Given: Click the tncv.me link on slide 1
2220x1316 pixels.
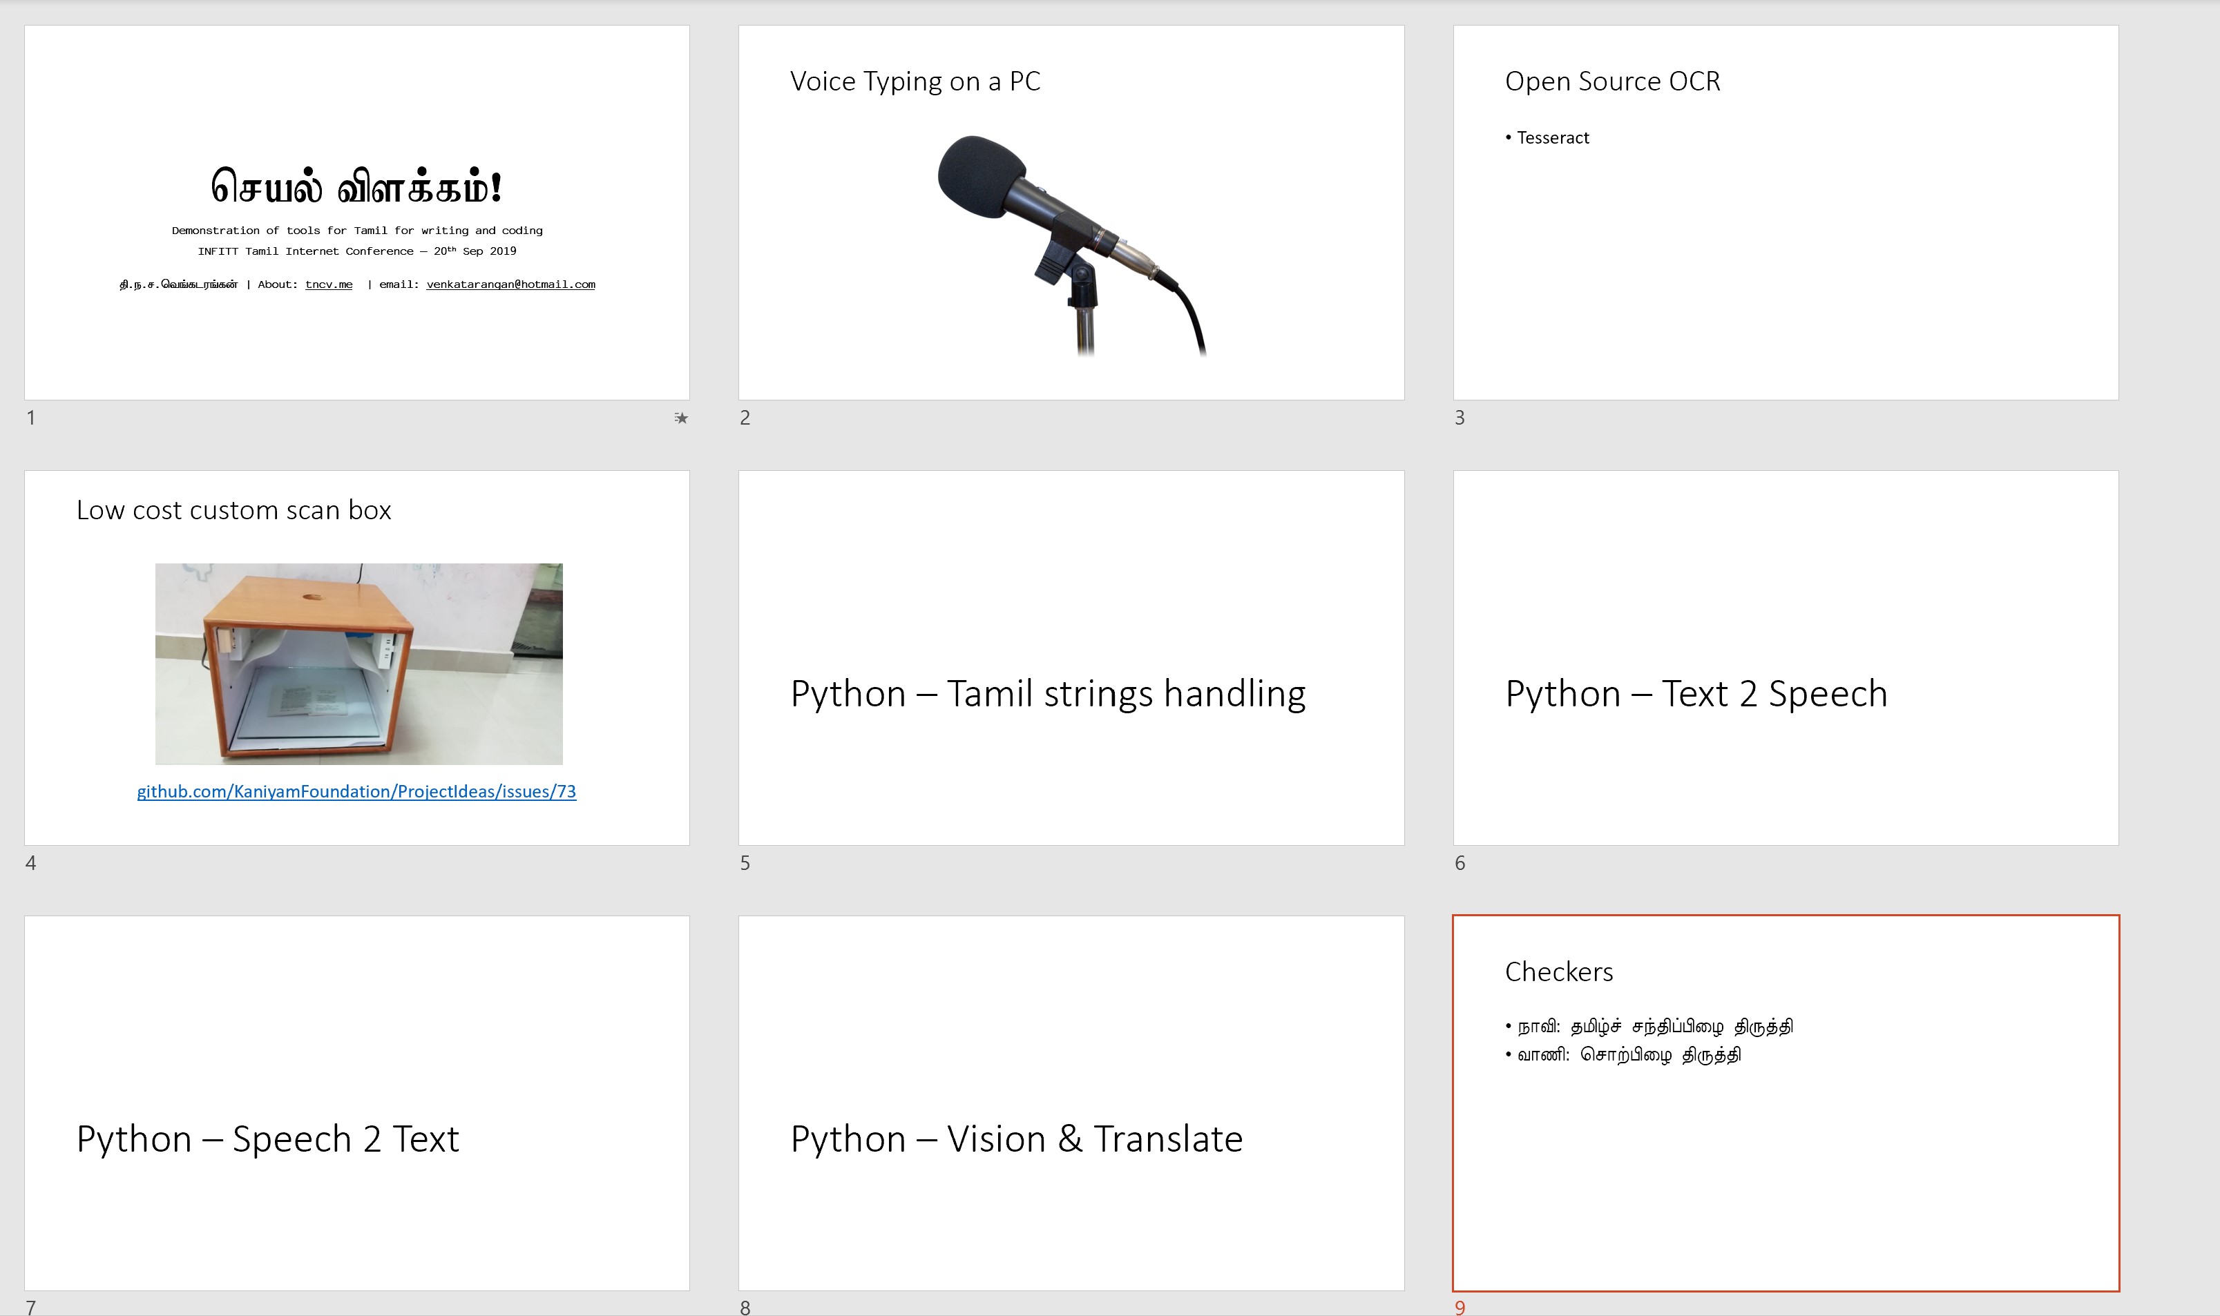Looking at the screenshot, I should click(x=328, y=284).
